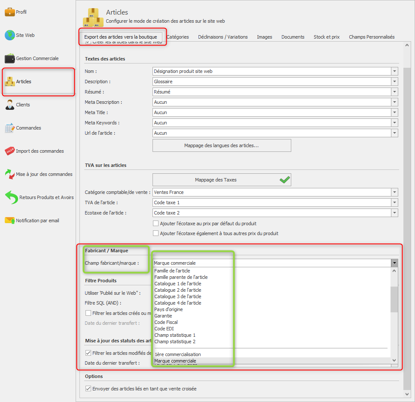Select highlighted Marque commerciale list option

[272, 361]
